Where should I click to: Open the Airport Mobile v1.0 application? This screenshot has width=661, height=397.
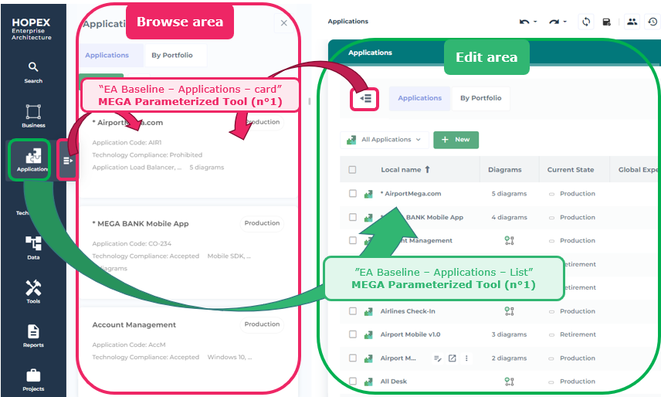[410, 334]
